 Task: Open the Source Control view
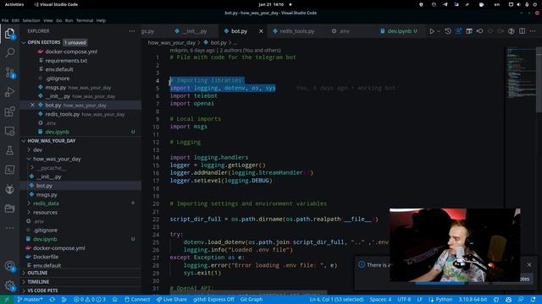(9, 73)
